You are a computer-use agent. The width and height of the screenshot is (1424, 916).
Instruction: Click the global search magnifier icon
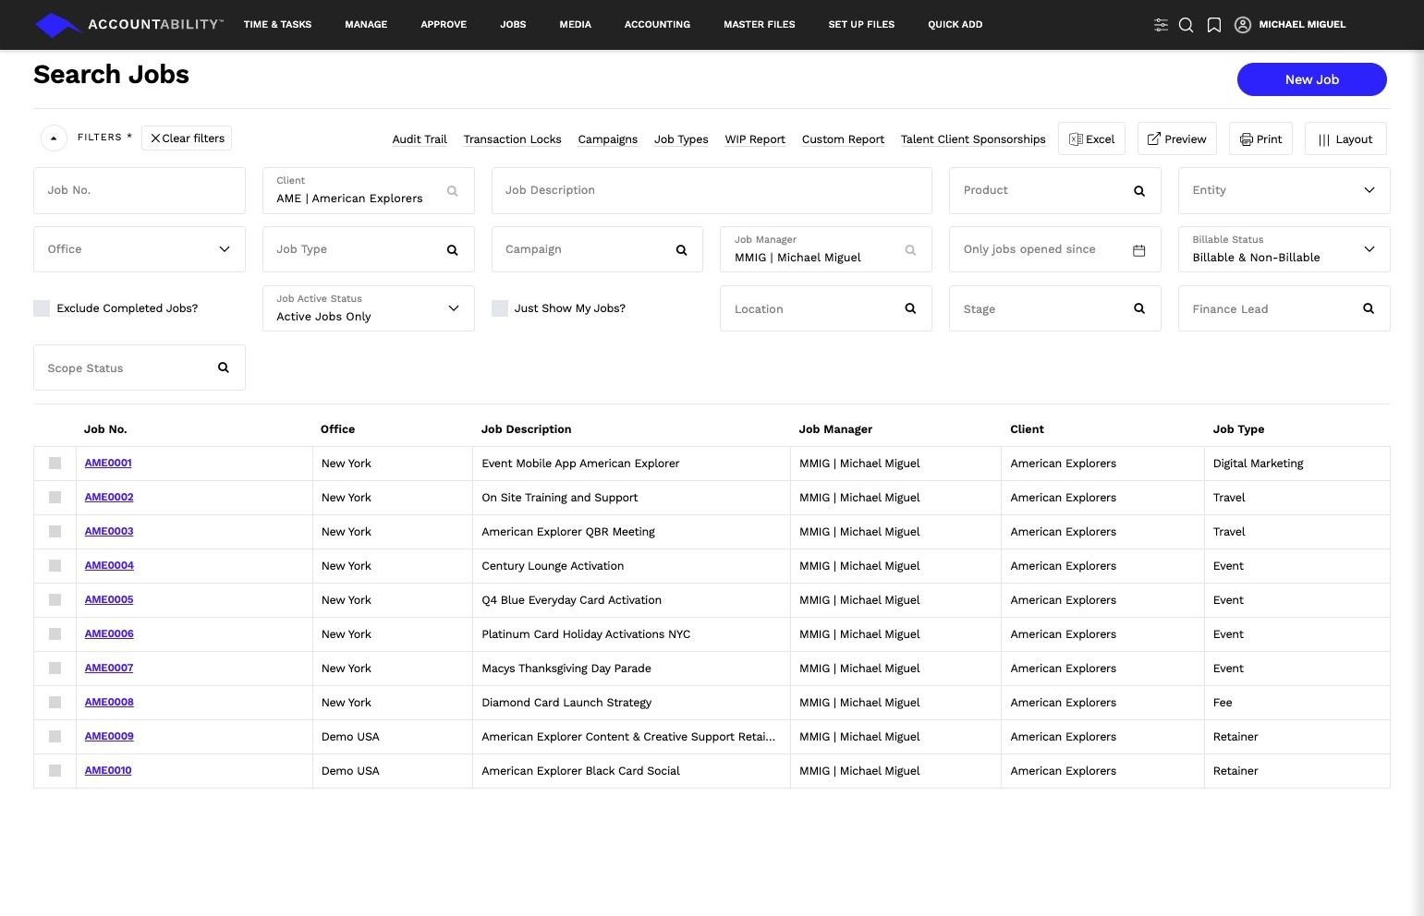1187,25
